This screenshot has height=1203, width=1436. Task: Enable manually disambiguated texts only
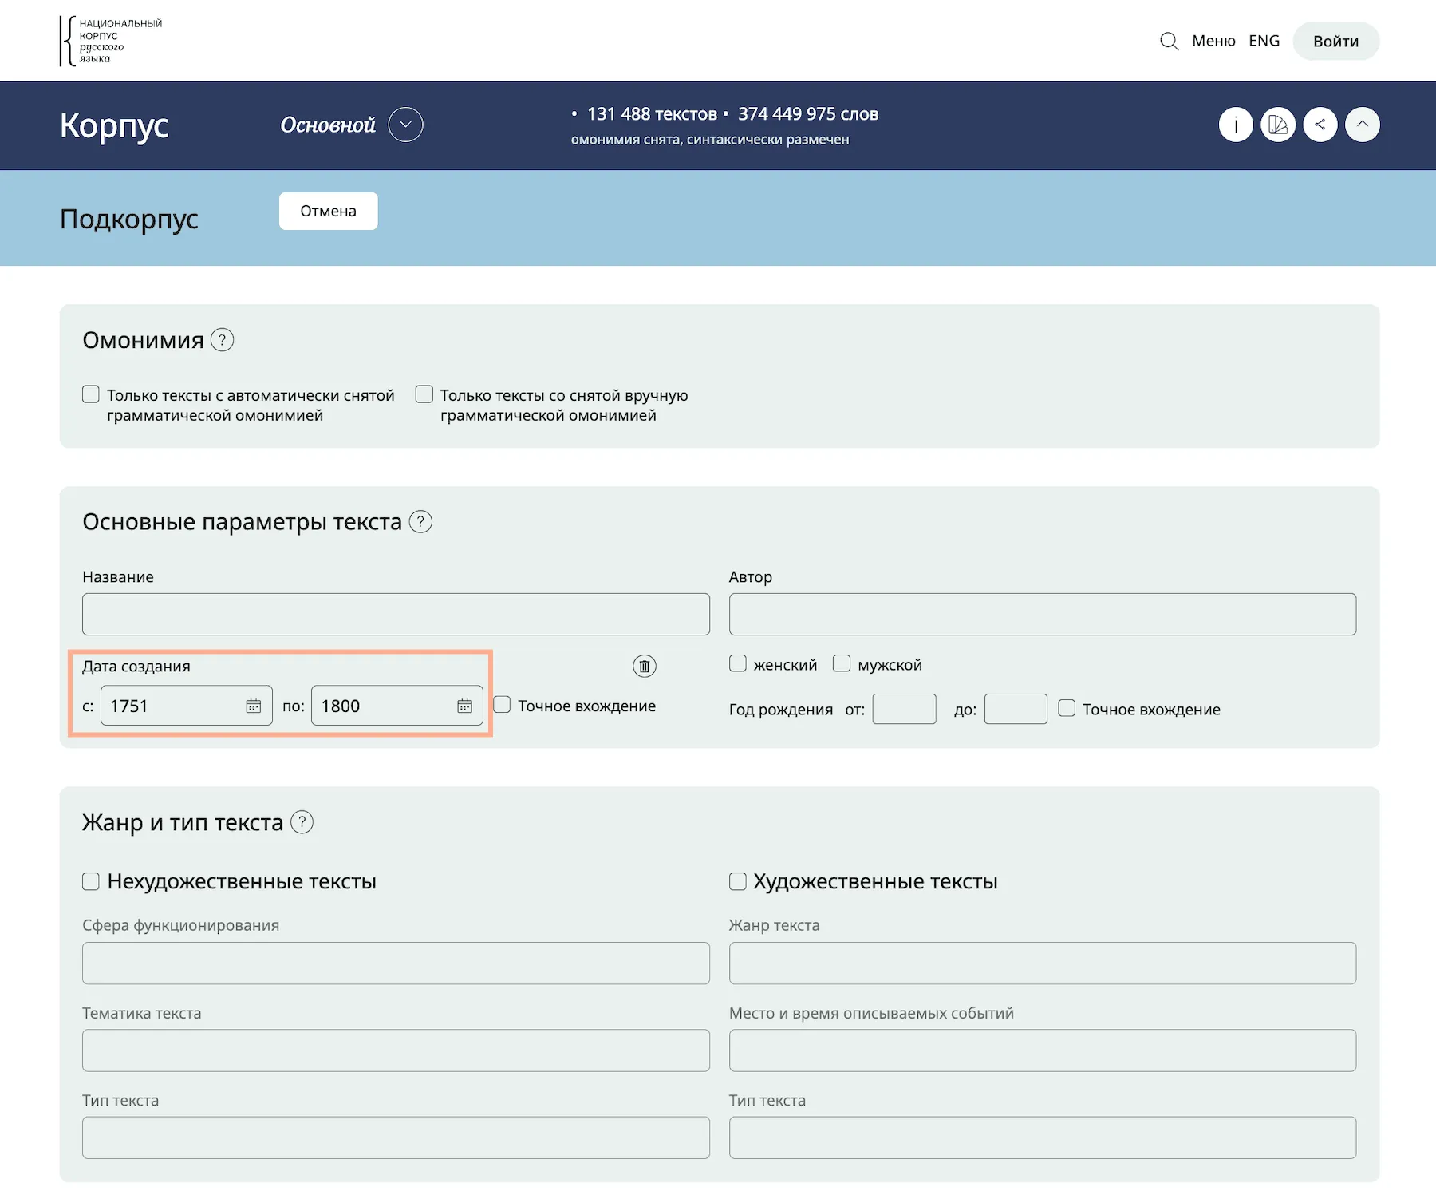[x=424, y=394]
